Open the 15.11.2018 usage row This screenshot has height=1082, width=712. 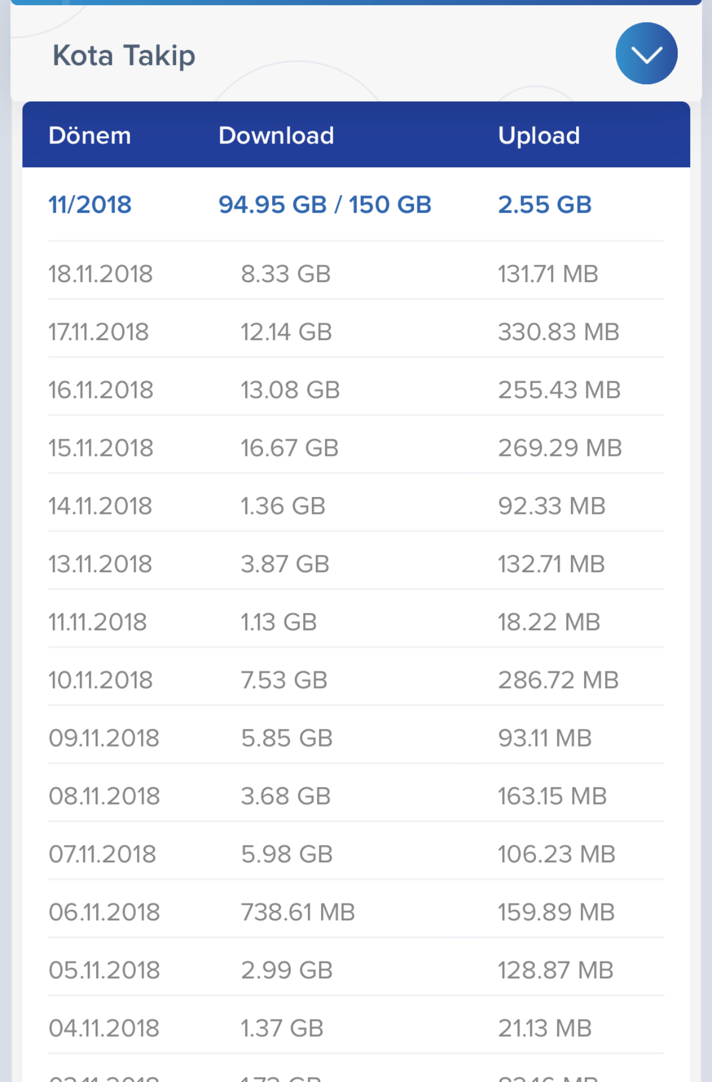(356, 448)
